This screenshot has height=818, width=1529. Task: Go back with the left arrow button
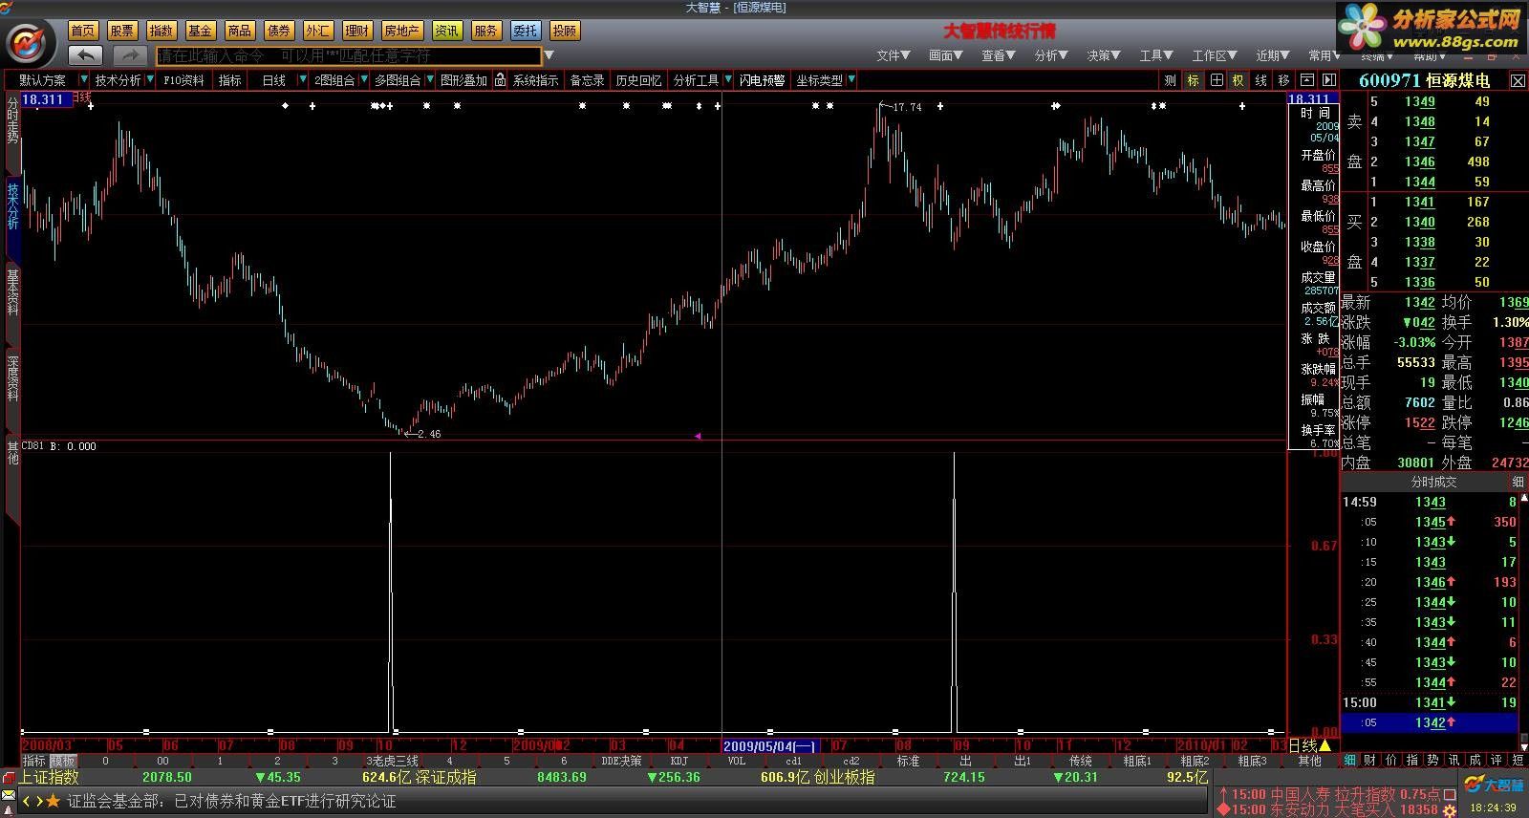(x=87, y=55)
